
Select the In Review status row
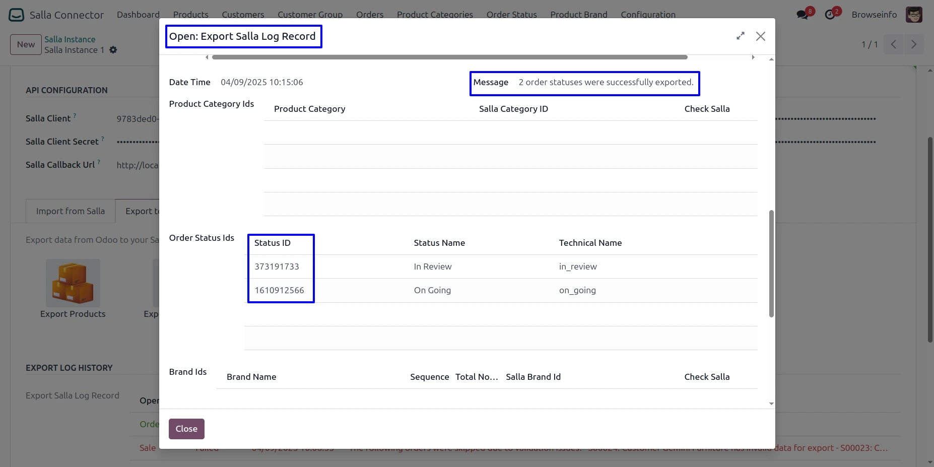coord(432,266)
